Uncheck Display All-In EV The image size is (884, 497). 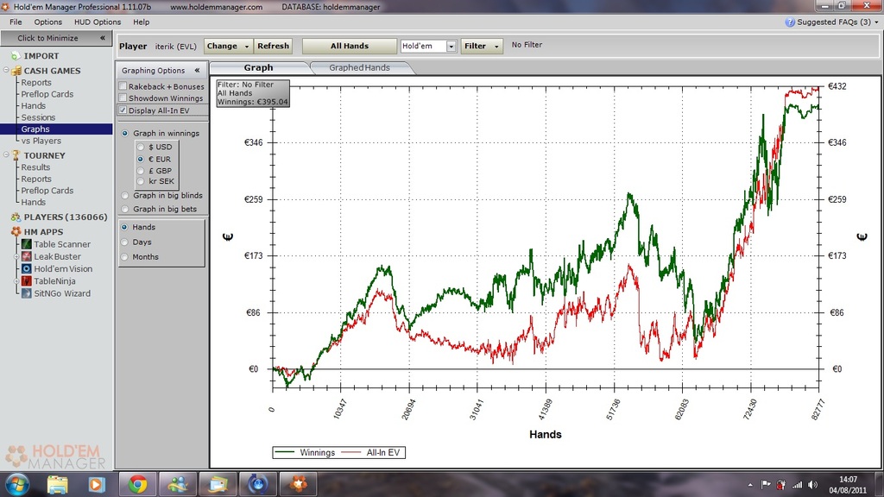(x=123, y=110)
